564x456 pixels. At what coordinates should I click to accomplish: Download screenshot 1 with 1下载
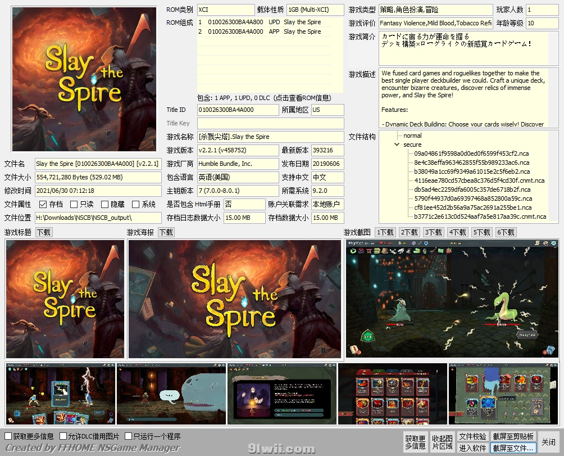(385, 232)
